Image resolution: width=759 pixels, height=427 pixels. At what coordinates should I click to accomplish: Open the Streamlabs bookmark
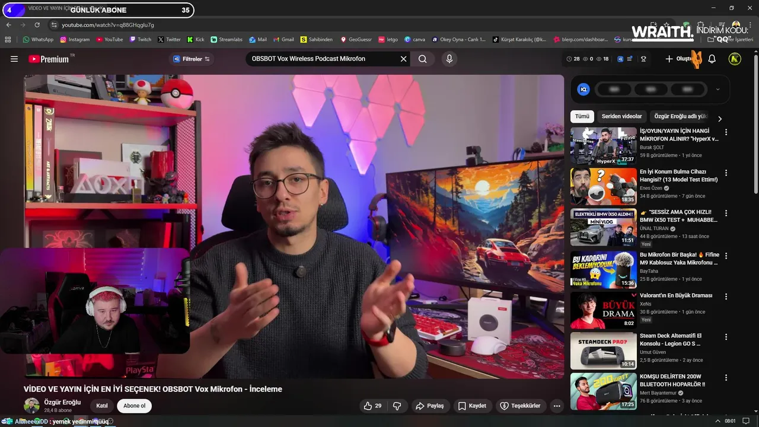click(227, 40)
